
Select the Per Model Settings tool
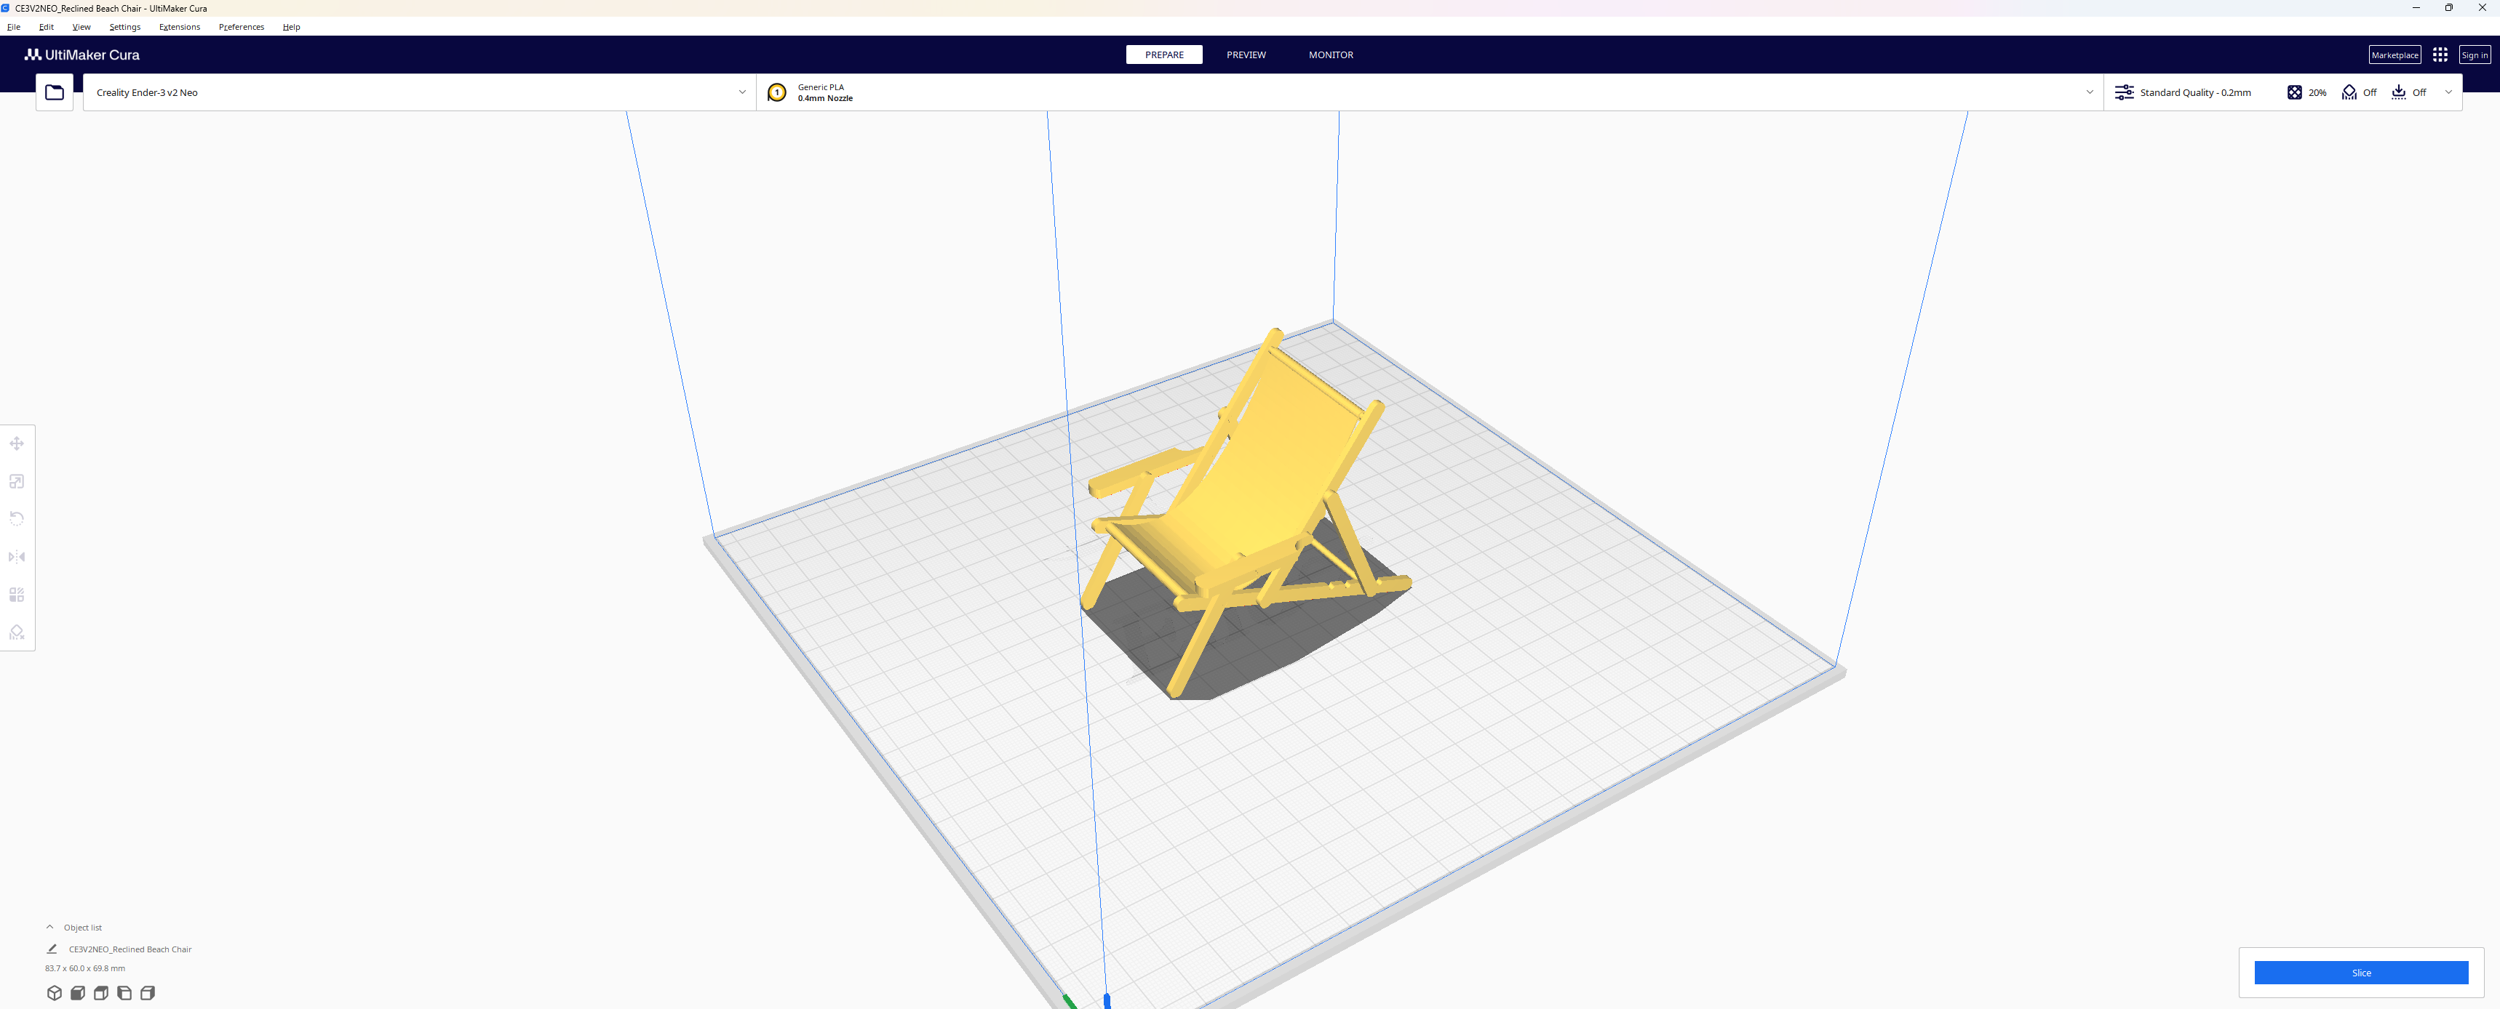pos(17,595)
